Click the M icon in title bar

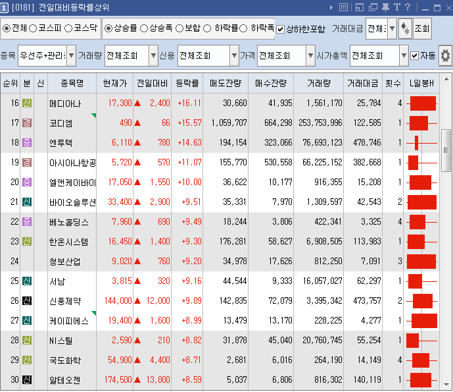(344, 8)
